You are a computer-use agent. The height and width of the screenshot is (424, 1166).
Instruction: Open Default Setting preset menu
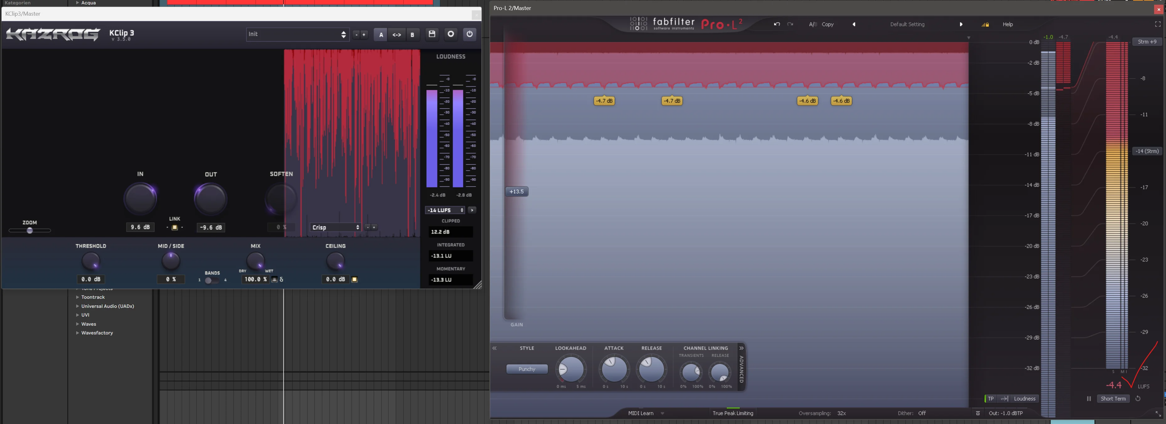tap(907, 24)
